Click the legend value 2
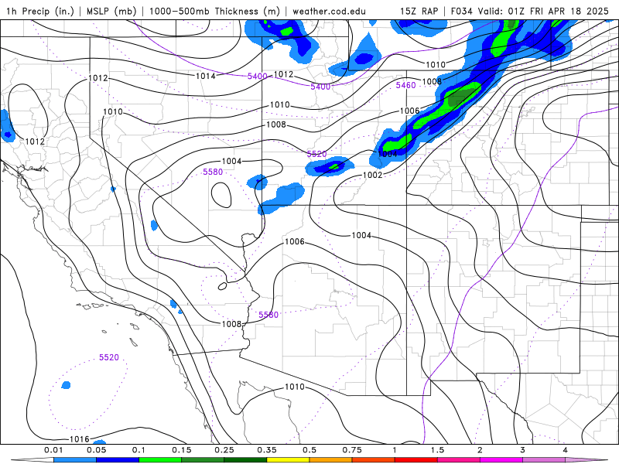 point(480,450)
